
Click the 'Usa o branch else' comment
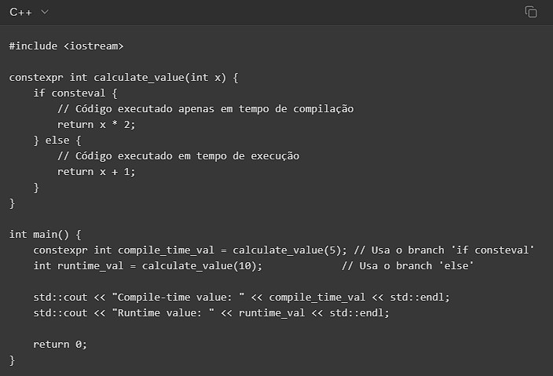pyautogui.click(x=407, y=266)
